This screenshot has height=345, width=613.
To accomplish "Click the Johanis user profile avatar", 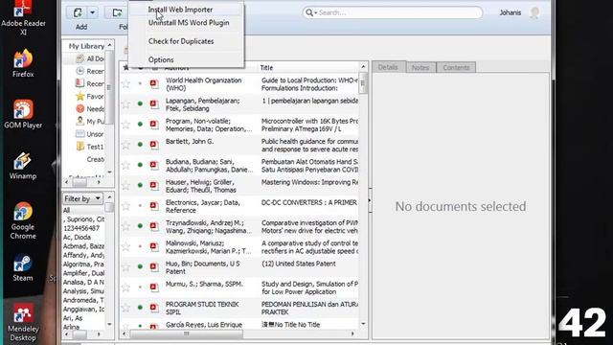I will (x=534, y=12).
